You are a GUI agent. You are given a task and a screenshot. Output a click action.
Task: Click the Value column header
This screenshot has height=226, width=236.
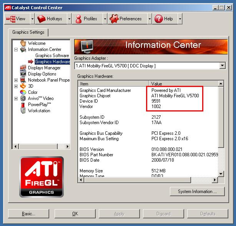(183, 84)
